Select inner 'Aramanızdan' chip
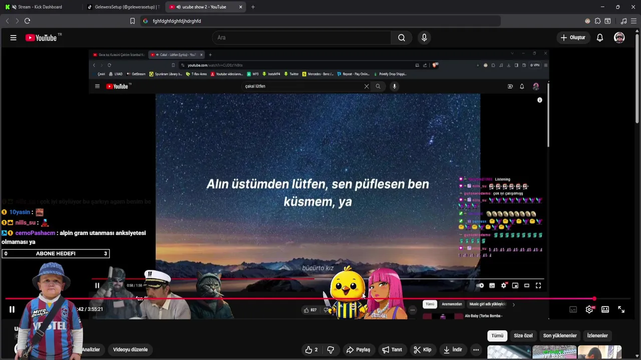The height and width of the screenshot is (360, 641). click(452, 304)
